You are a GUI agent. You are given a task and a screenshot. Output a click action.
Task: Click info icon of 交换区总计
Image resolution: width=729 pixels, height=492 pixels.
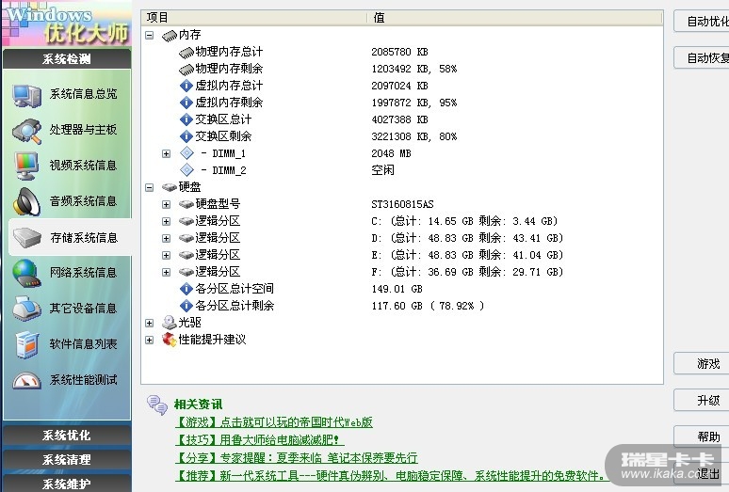[x=186, y=119]
